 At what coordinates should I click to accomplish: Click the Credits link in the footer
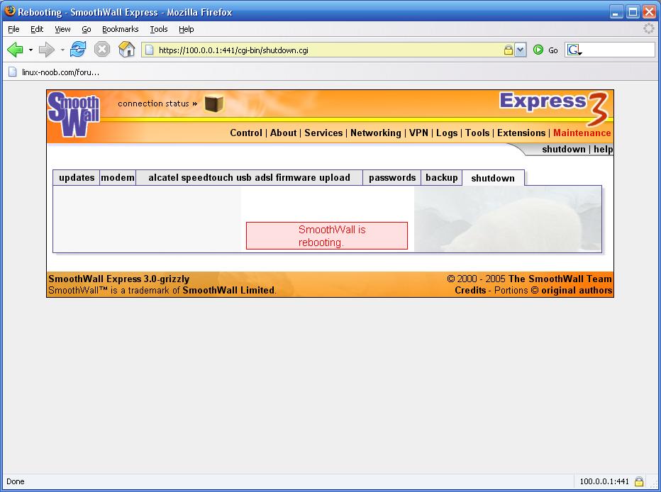tap(470, 290)
